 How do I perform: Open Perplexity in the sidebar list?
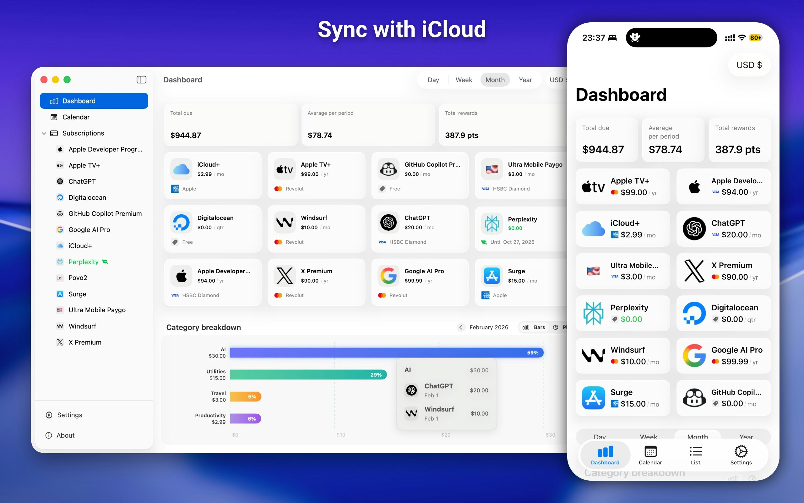pyautogui.click(x=84, y=262)
